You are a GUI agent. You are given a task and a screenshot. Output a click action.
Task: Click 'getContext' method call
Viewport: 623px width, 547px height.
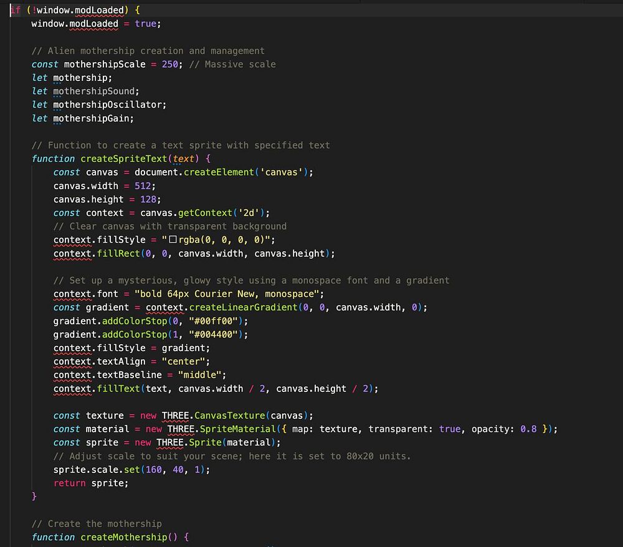205,213
